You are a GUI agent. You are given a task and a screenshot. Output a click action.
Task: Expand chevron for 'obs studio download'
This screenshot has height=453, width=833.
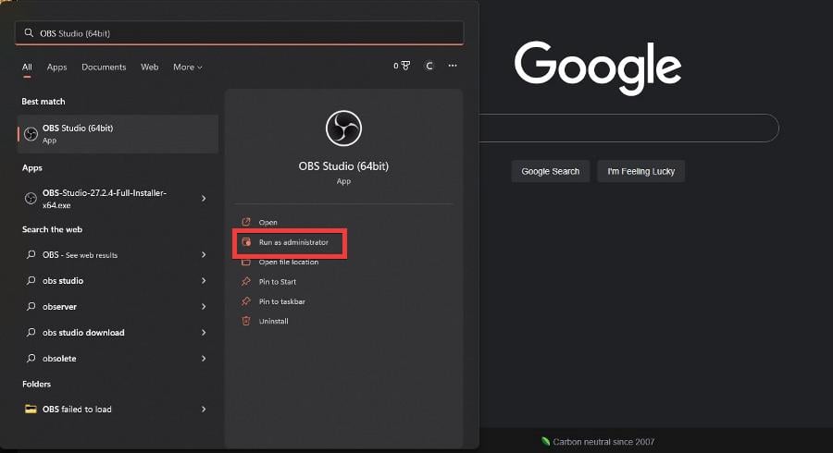click(x=204, y=333)
